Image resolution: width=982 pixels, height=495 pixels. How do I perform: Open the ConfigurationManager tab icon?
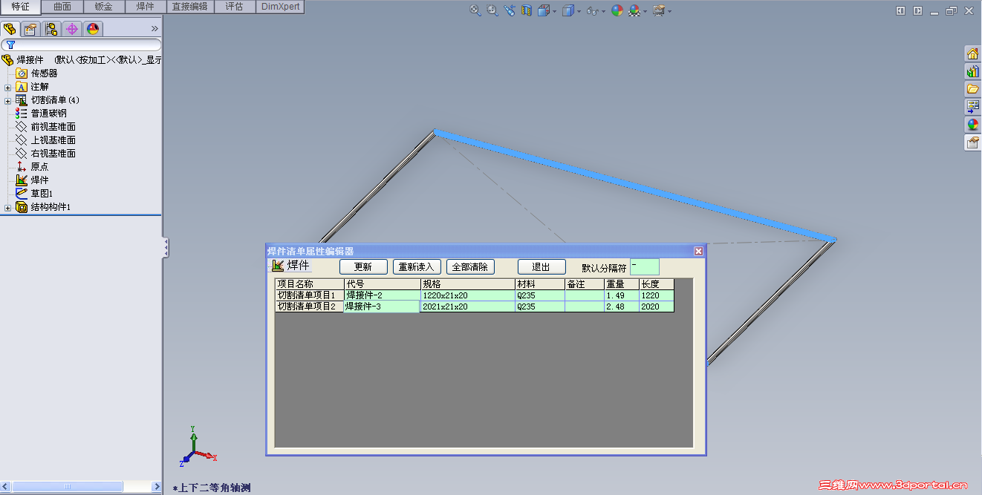point(51,29)
